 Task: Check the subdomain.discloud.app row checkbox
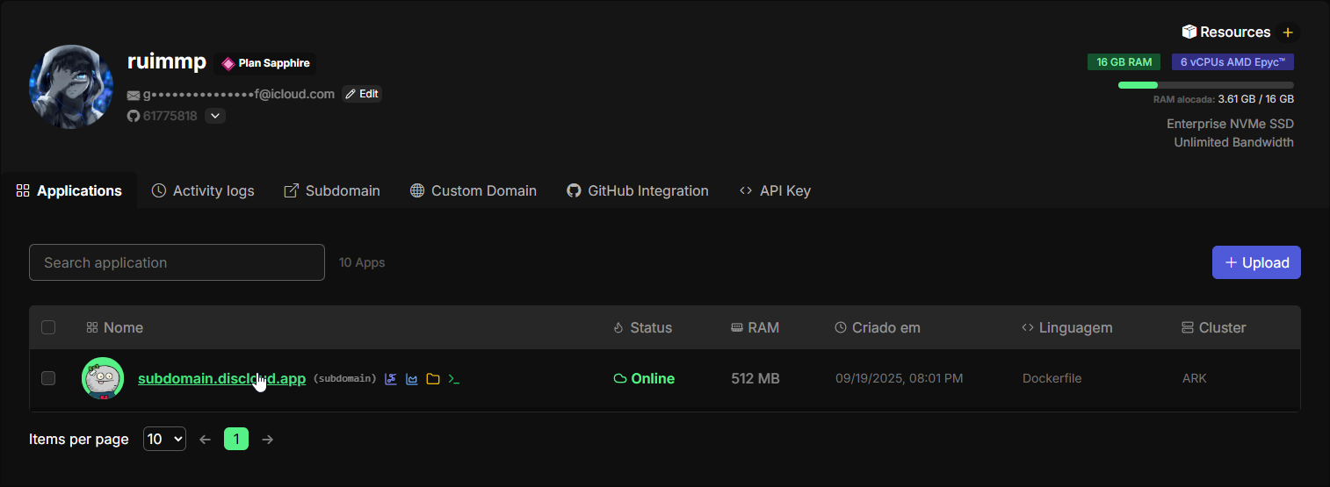tap(48, 378)
